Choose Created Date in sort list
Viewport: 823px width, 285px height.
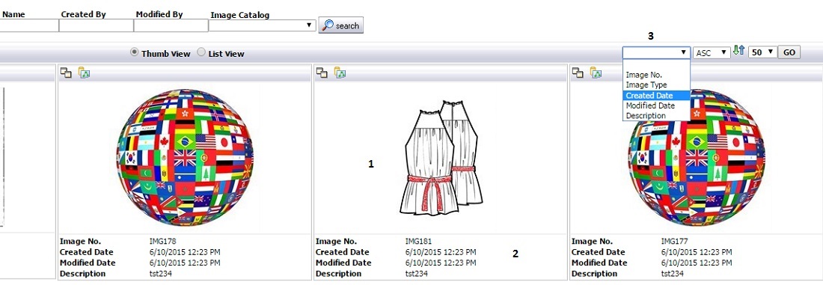pos(656,96)
